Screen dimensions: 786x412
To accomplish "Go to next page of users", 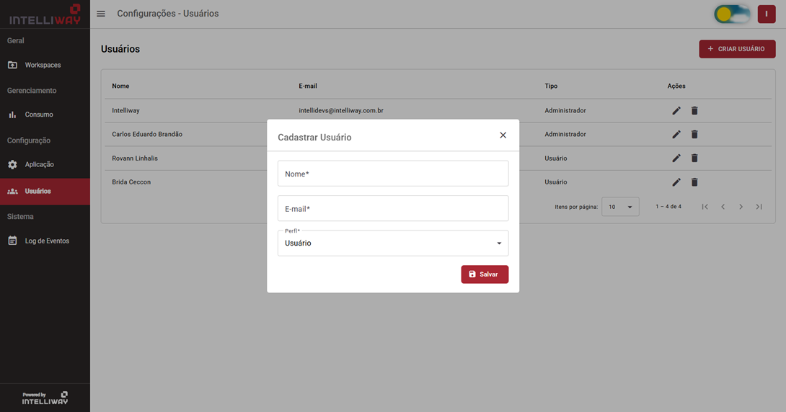I will pos(741,207).
